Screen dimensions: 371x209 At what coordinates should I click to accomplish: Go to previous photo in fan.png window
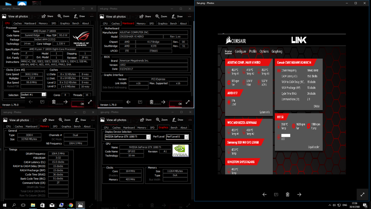[x=264, y=194]
